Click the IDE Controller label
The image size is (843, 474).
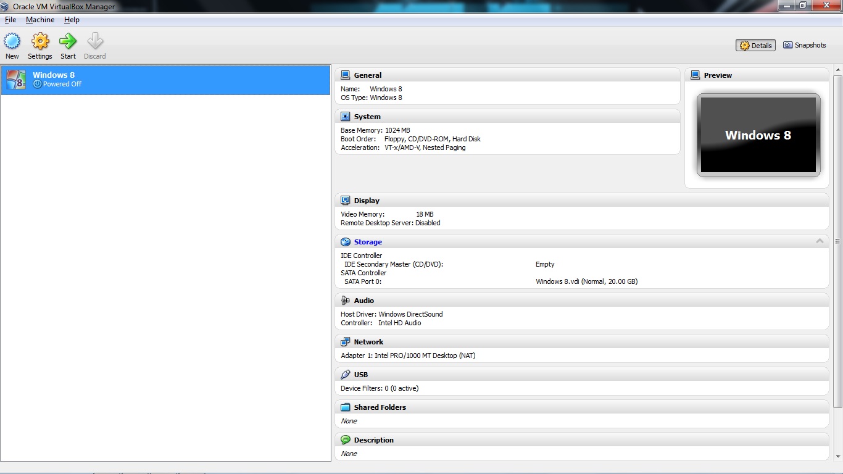tap(362, 256)
